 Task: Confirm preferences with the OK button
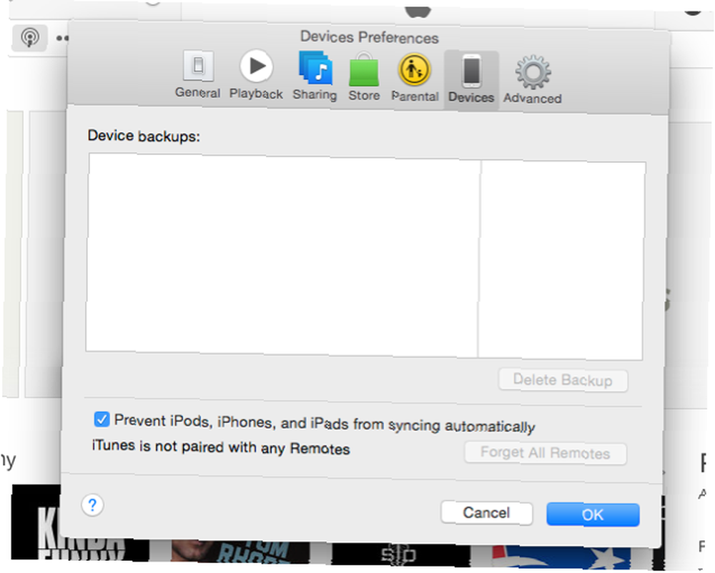593,514
